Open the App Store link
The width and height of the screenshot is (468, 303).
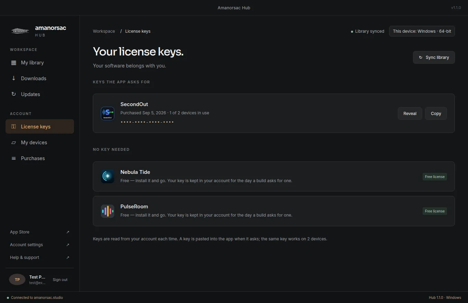coord(40,232)
